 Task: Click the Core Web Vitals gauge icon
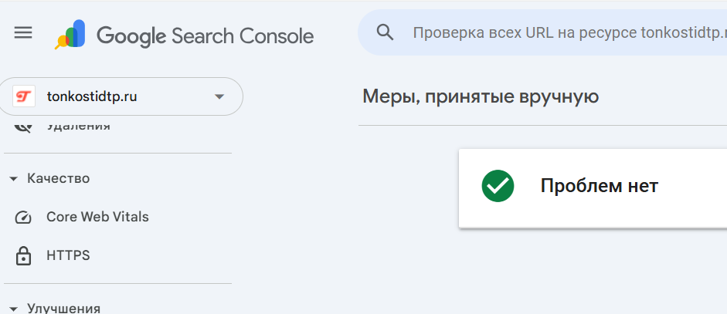pyautogui.click(x=23, y=218)
